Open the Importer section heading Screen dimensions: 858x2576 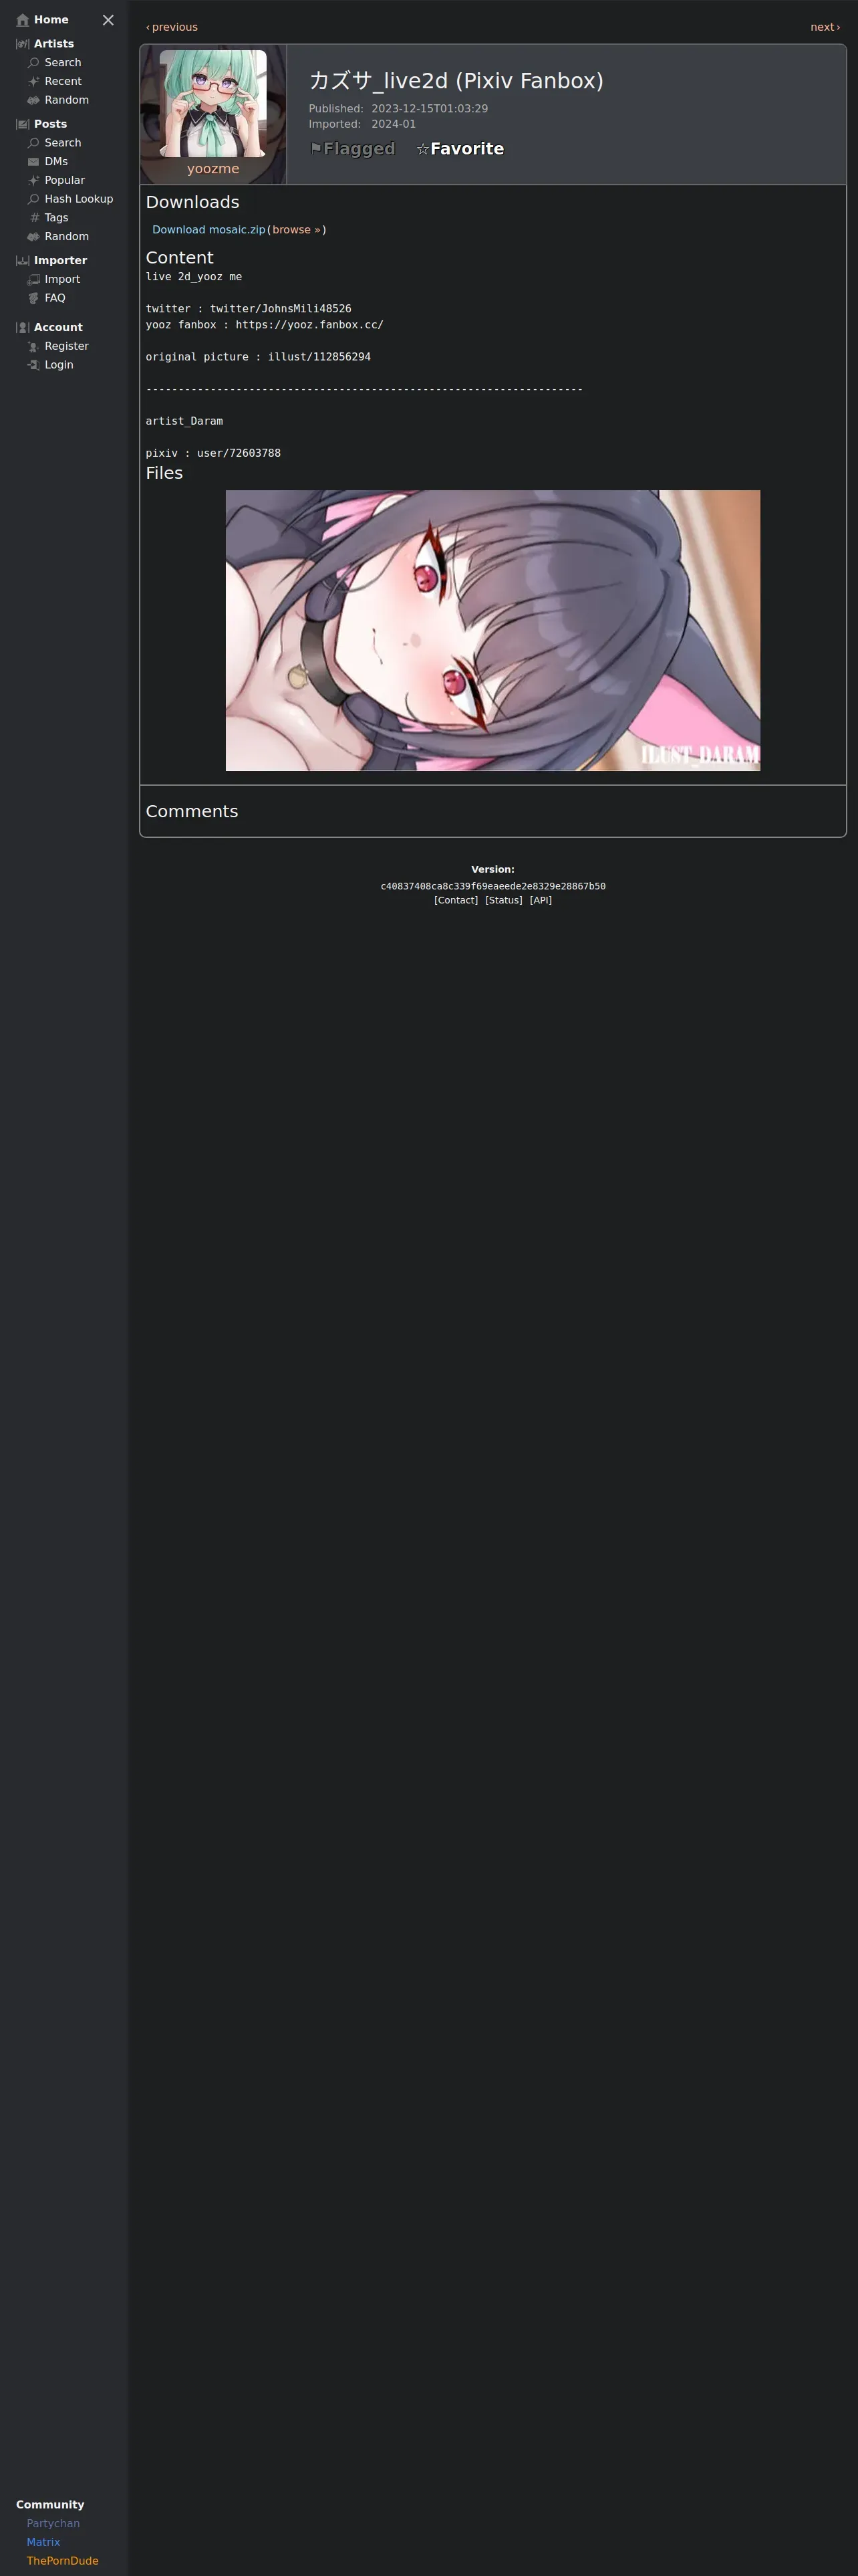click(60, 260)
